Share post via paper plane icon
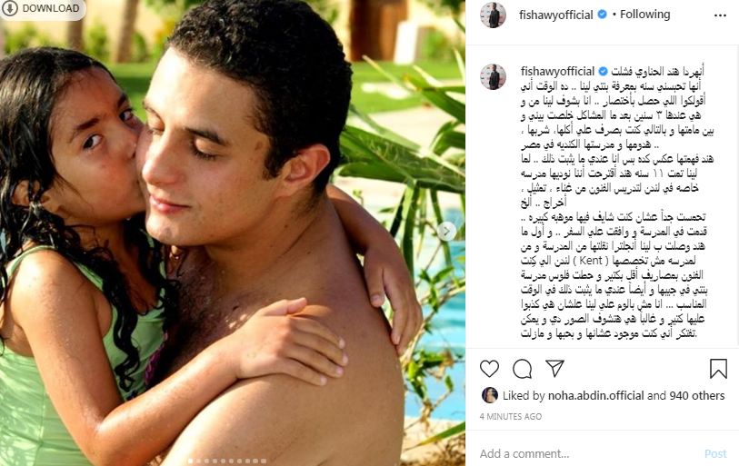Screen dimensions: 739x466 pyautogui.click(x=554, y=368)
